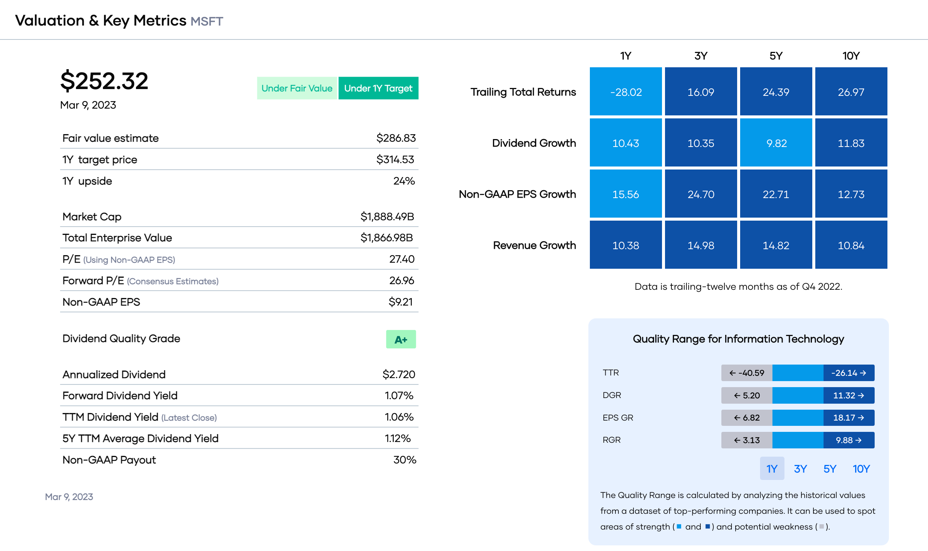The width and height of the screenshot is (928, 551).
Task: Click the TTR upper bound -26.14 arrow
Action: point(849,373)
